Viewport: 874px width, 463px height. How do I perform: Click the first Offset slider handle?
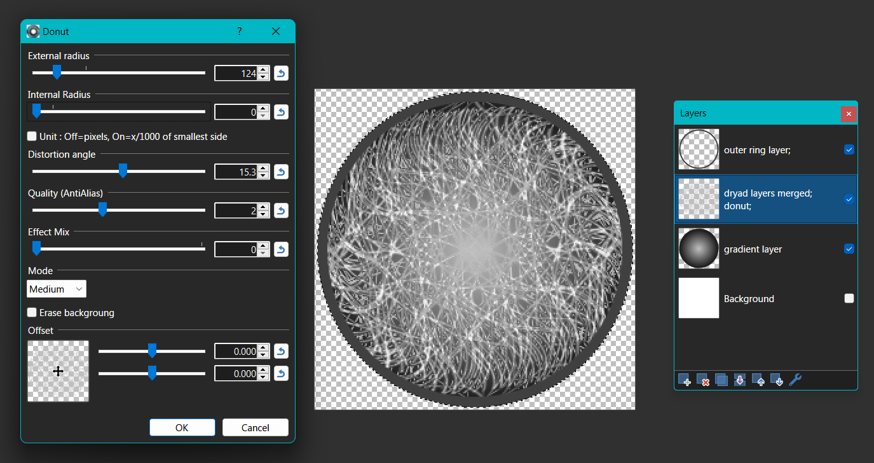click(152, 350)
